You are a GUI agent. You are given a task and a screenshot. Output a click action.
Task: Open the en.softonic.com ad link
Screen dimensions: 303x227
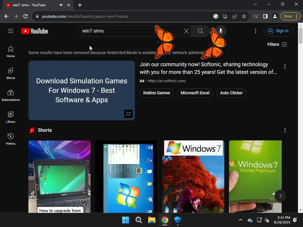167,81
